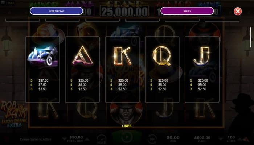Open the Rules tab
254x145 pixels.
tap(187, 11)
